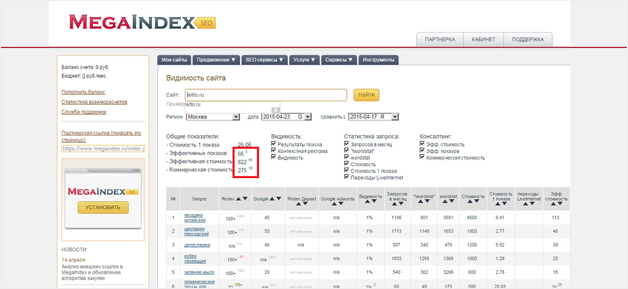Disable Переходы LiveInternet checkbox
Image resolution: width=628 pixels, height=289 pixels.
point(346,177)
